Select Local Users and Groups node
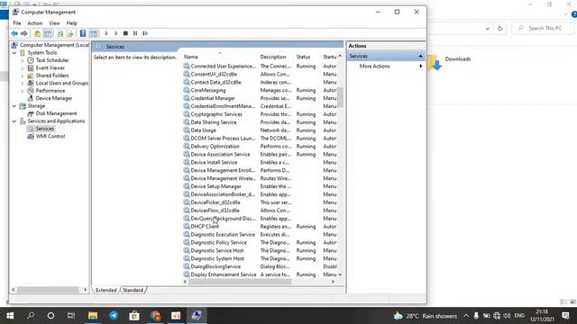 point(62,83)
